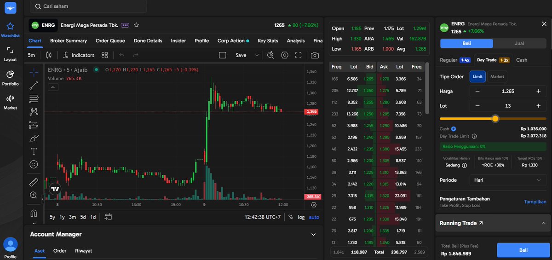Toggle auto scale on chart
The height and width of the screenshot is (260, 552).
[x=314, y=217]
